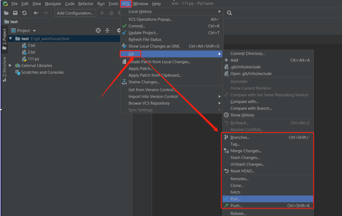Click the Run triangle icon in toolbar

click(102, 13)
